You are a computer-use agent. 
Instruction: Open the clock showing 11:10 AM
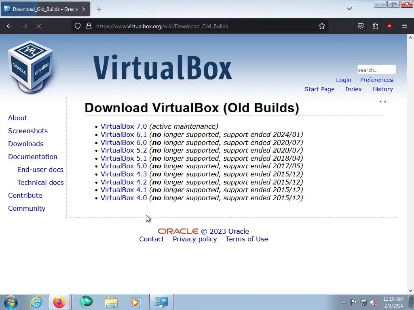[393, 302]
